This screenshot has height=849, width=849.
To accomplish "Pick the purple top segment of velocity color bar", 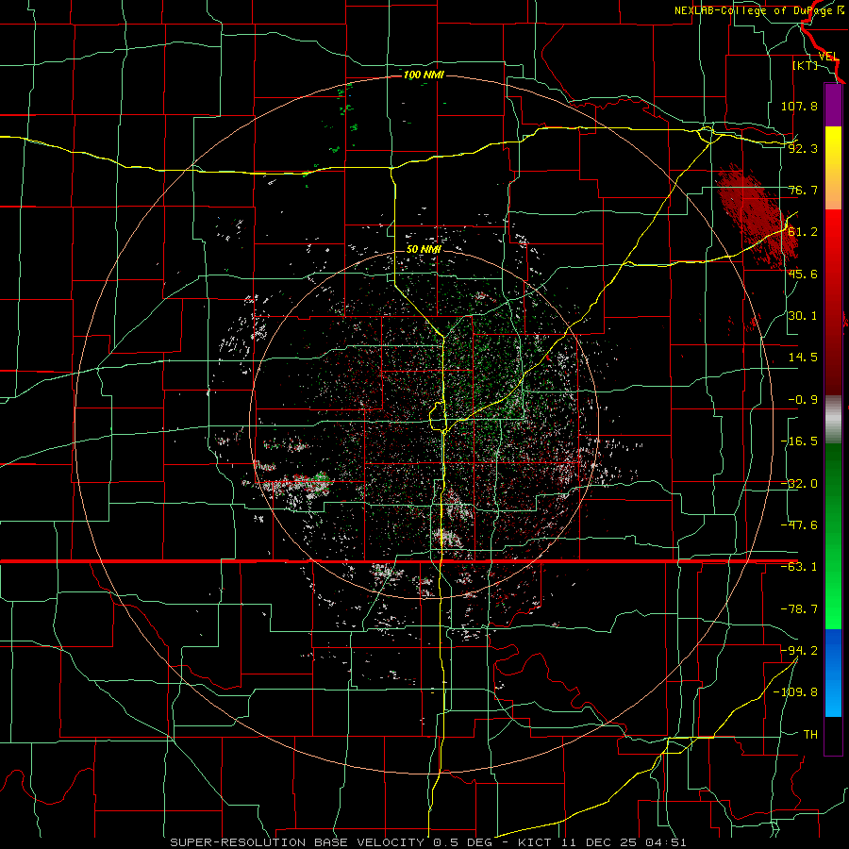I will pos(833,105).
